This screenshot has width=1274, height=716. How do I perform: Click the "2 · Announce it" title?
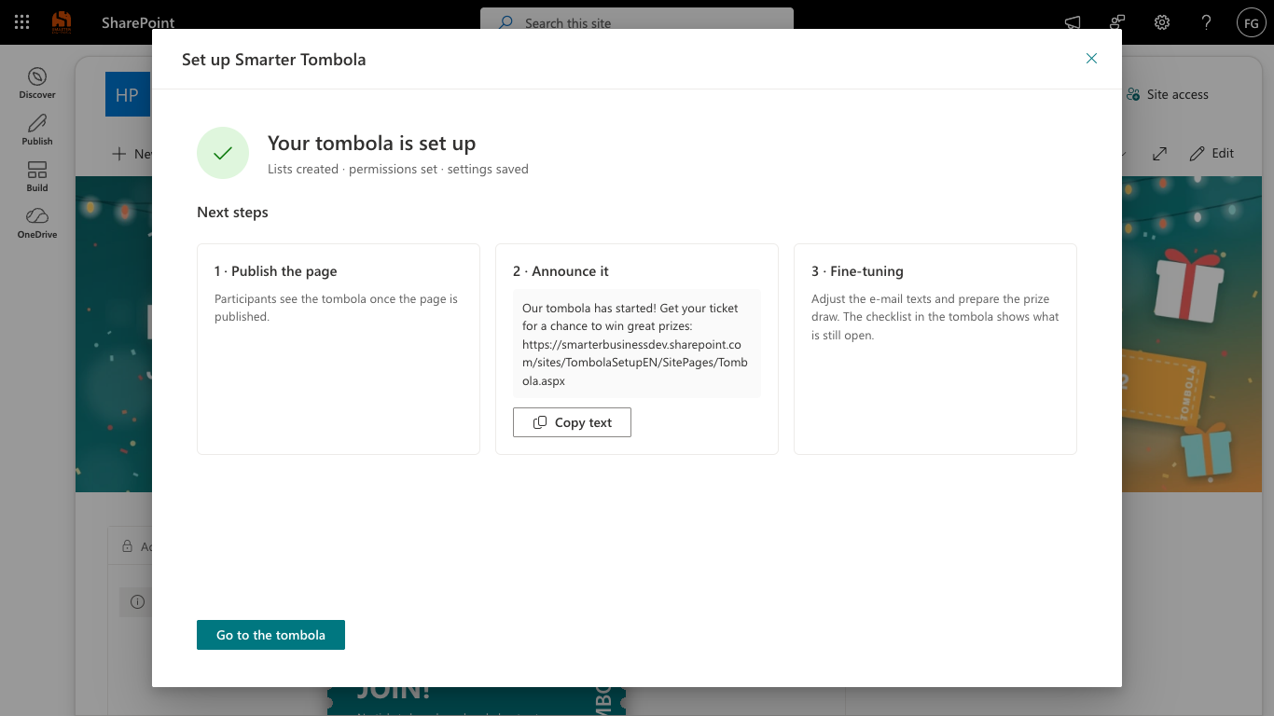(x=561, y=271)
